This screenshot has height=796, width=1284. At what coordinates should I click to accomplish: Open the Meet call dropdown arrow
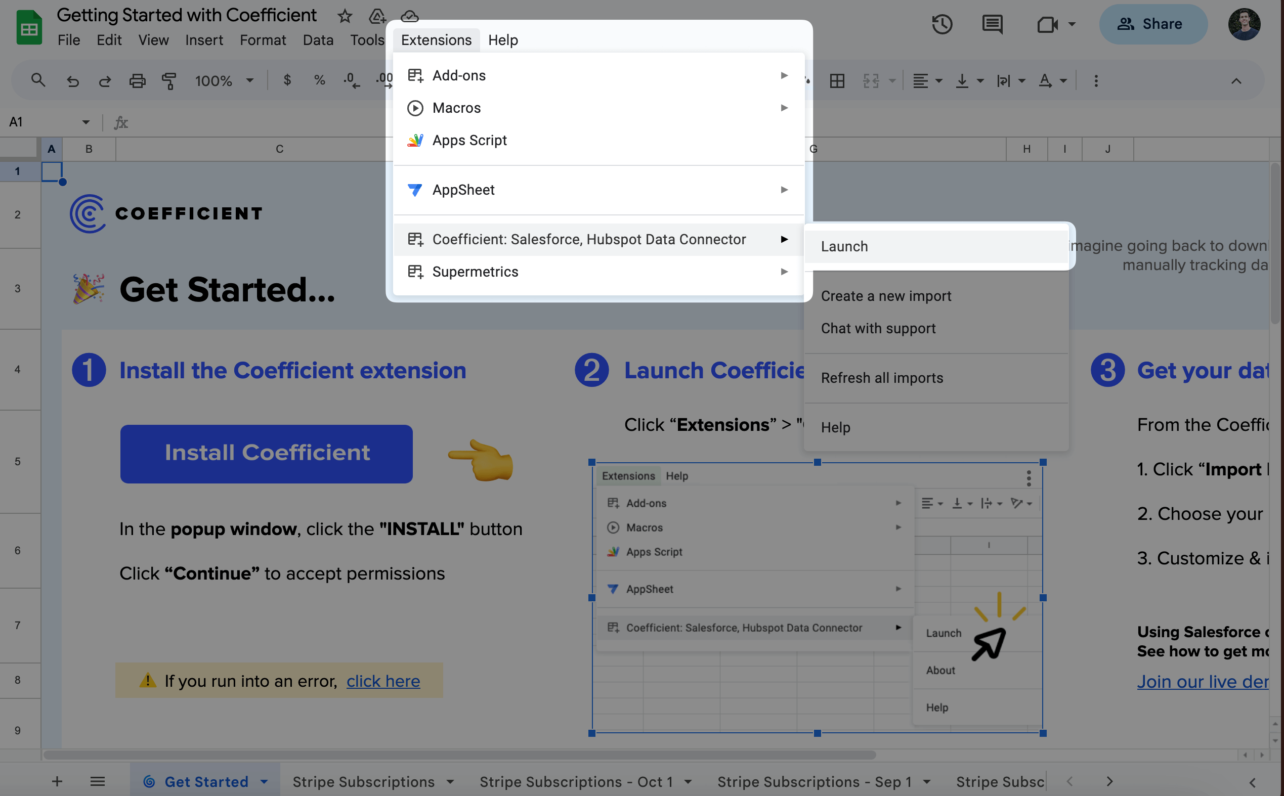pyautogui.click(x=1072, y=24)
